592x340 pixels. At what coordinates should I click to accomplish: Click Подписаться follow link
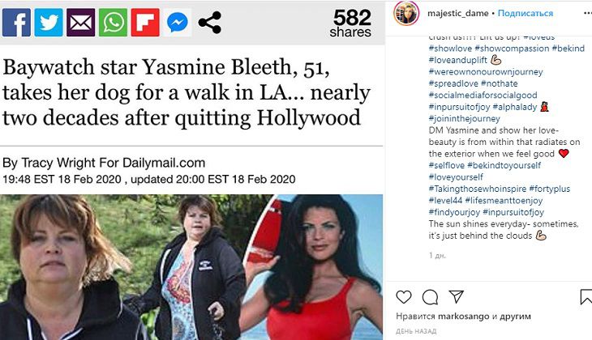(526, 13)
